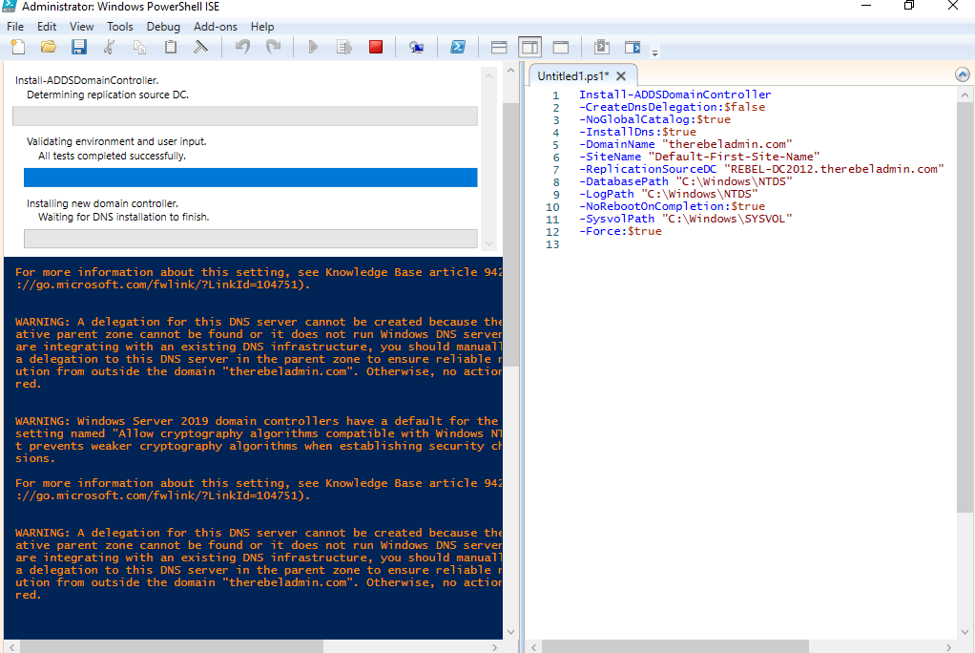
Task: Toggle script pane right layout
Action: [x=529, y=48]
